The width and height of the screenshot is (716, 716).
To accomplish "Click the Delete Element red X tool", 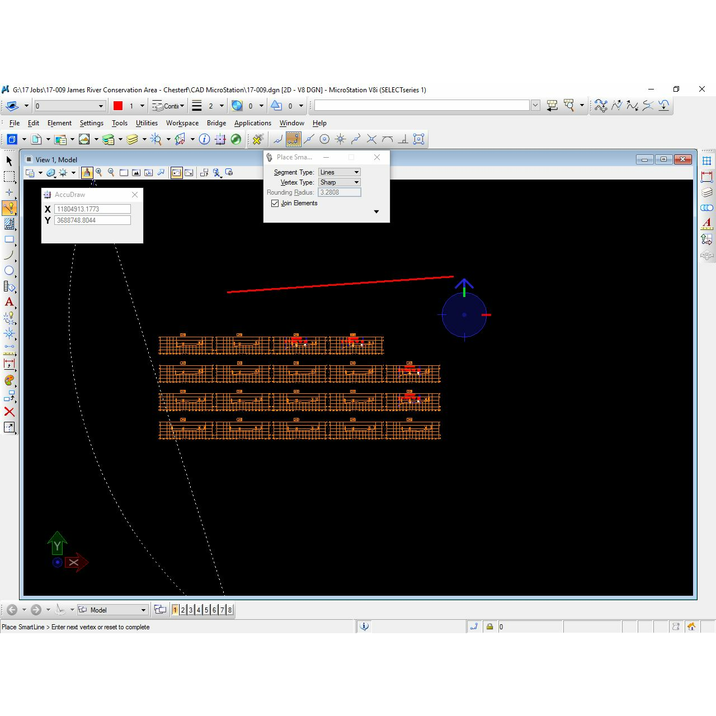I will 9,412.
